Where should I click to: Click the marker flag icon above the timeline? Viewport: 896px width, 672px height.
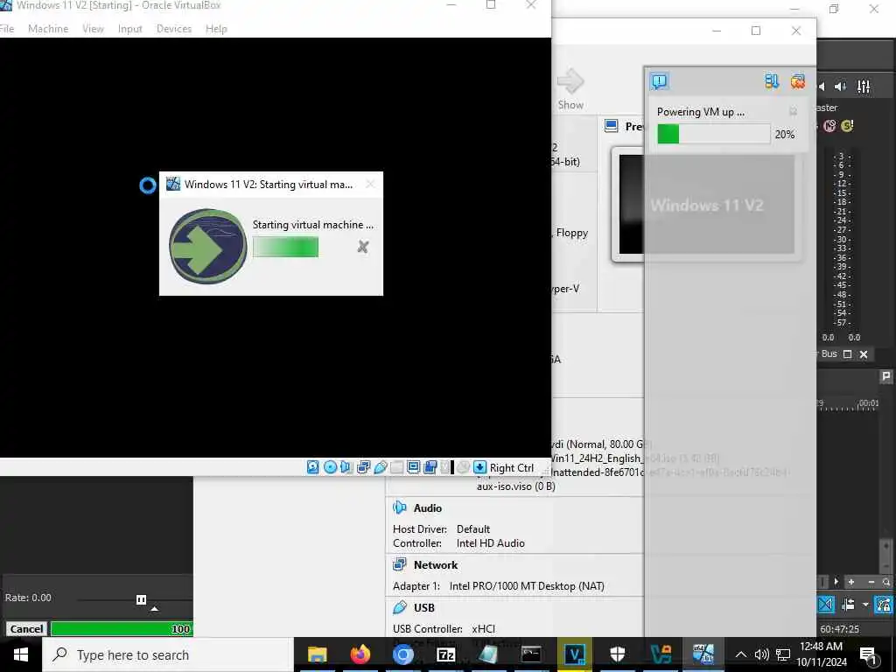(x=885, y=376)
